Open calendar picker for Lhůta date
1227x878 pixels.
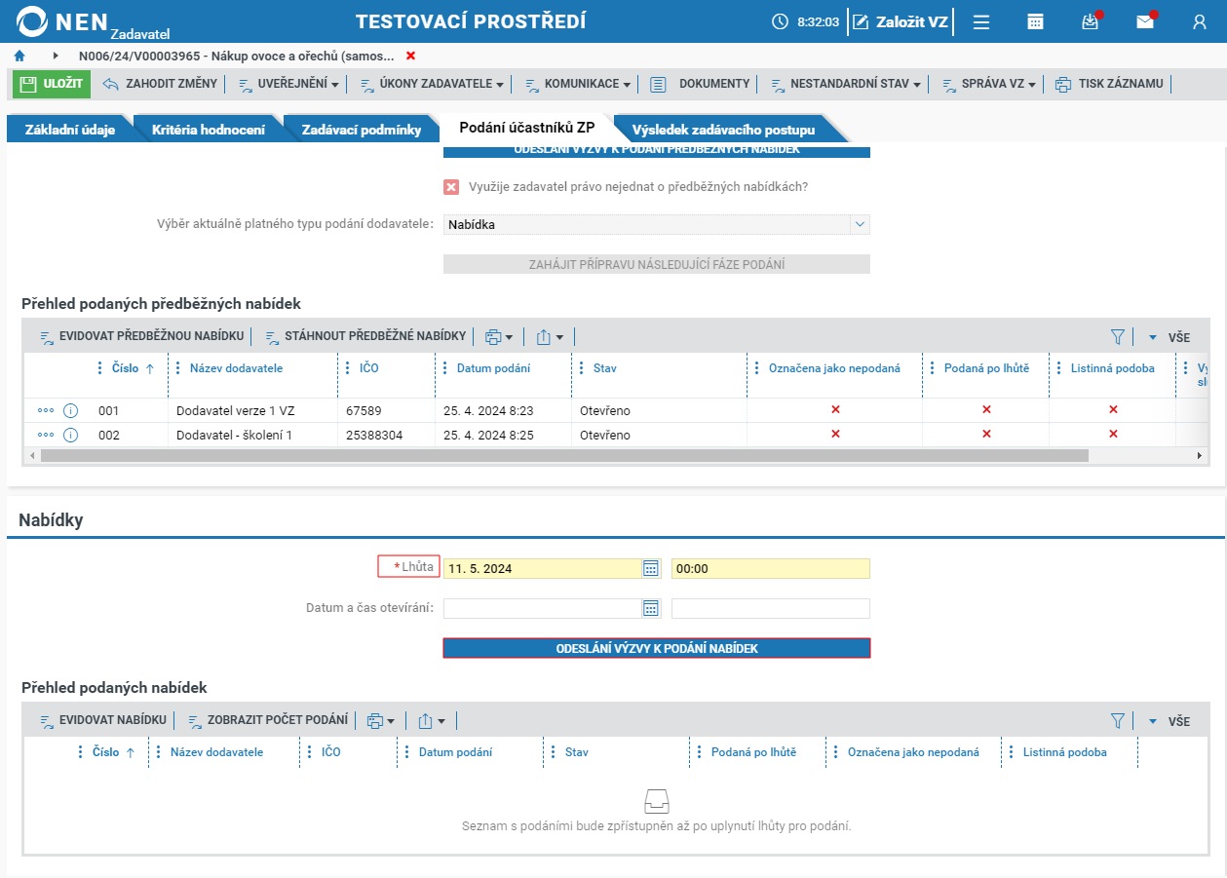[x=651, y=568]
